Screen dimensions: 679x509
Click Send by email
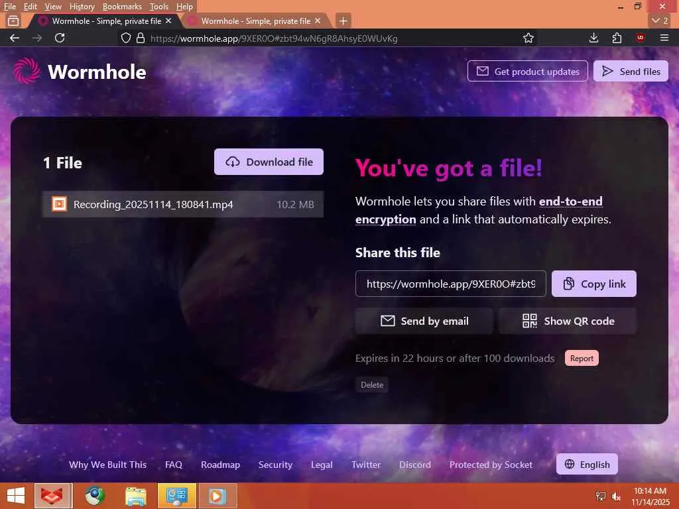click(x=424, y=321)
